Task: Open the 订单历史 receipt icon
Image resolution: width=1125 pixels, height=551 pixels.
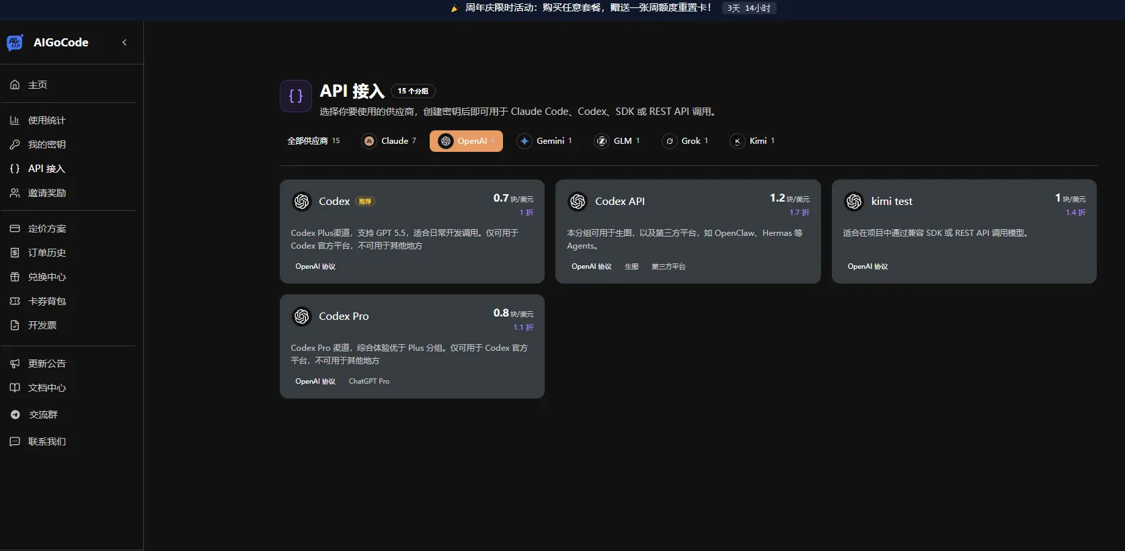Action: click(15, 253)
